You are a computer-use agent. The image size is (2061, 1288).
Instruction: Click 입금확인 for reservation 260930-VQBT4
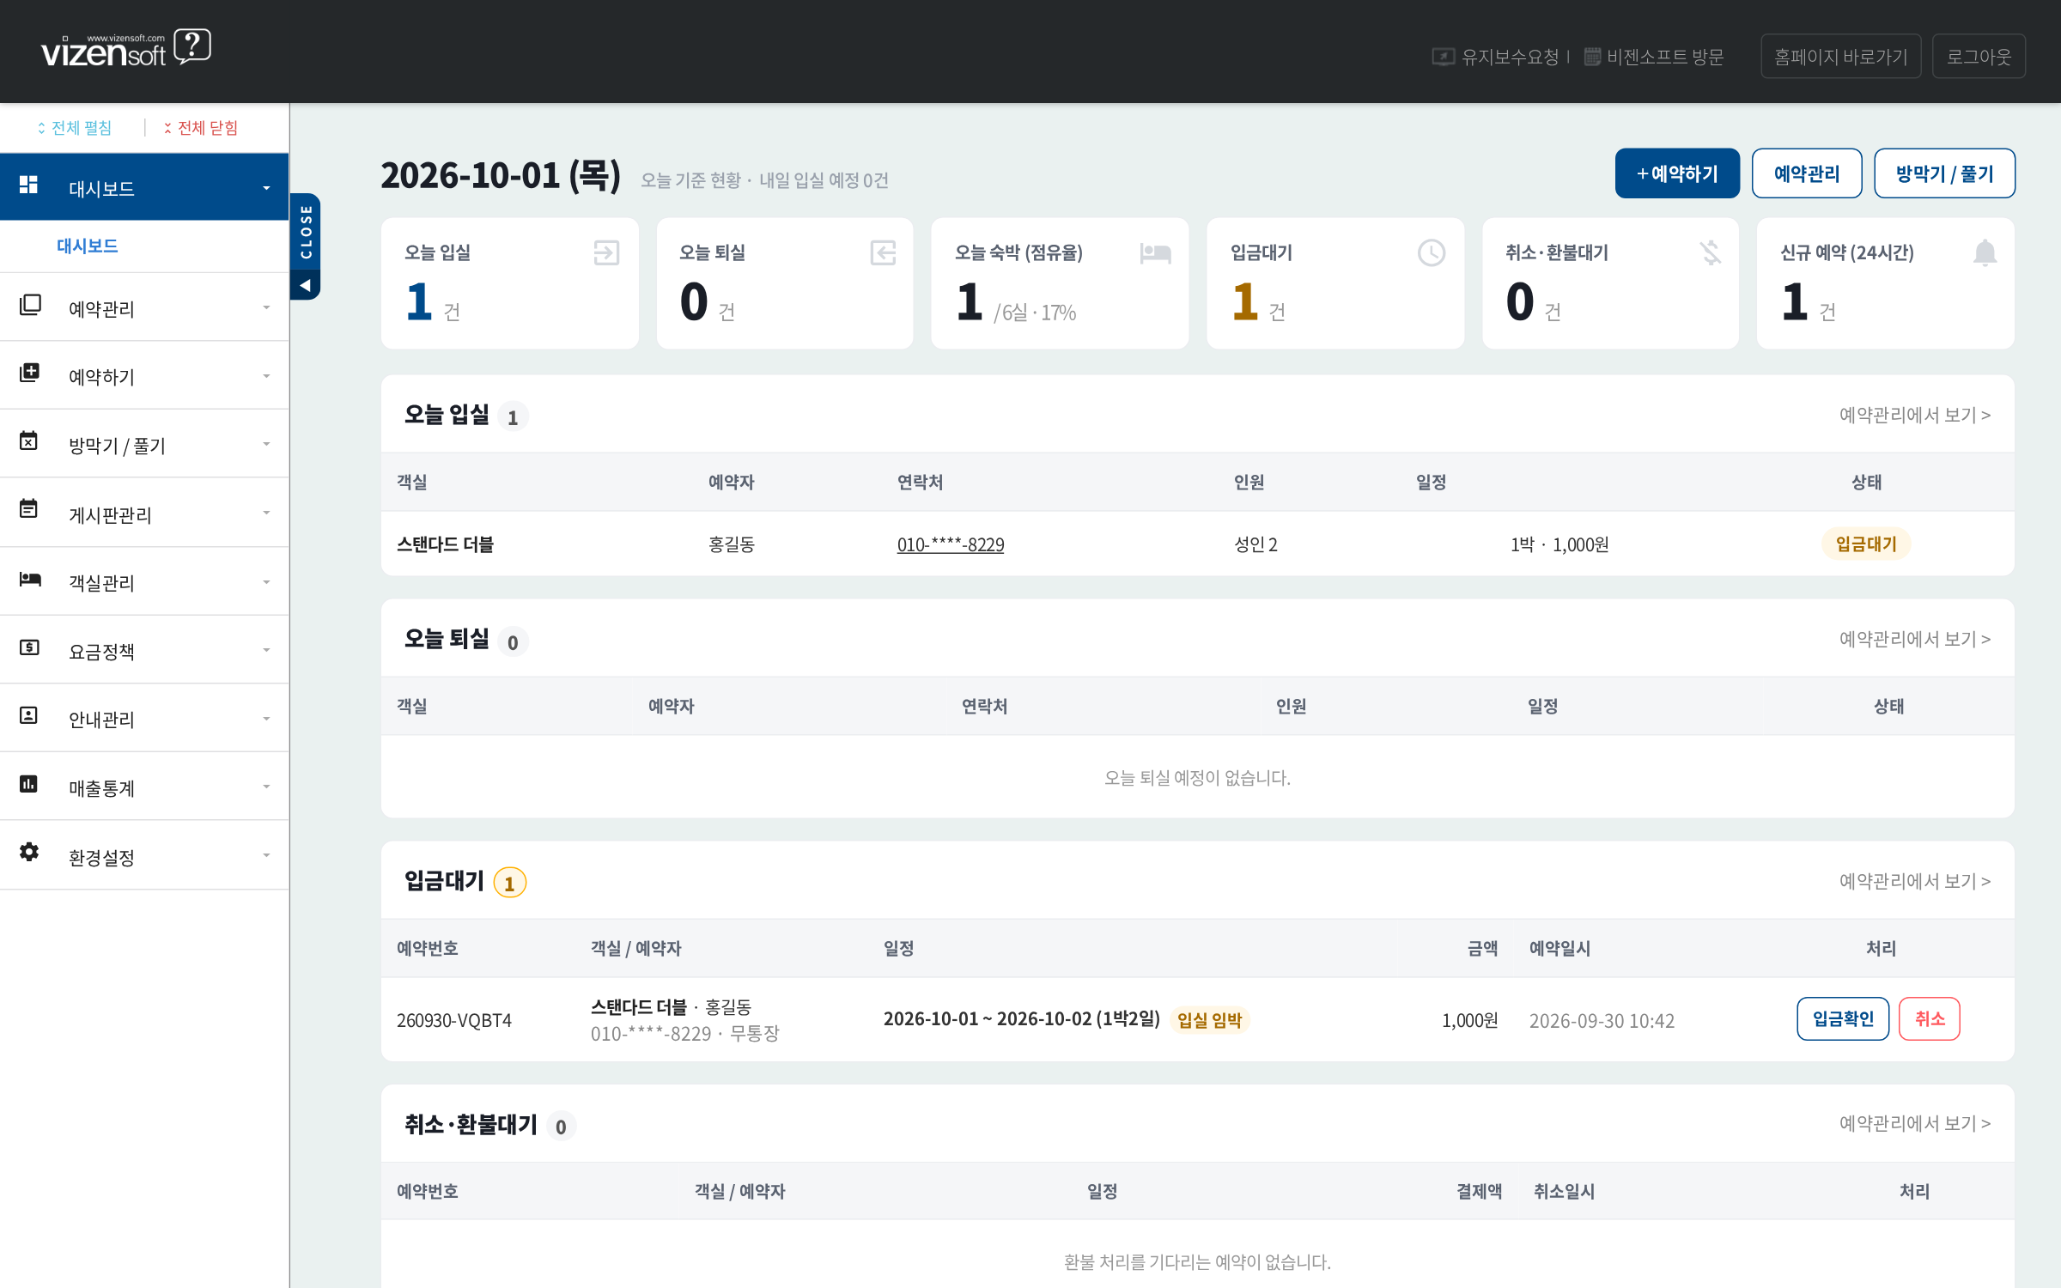[x=1843, y=1018]
